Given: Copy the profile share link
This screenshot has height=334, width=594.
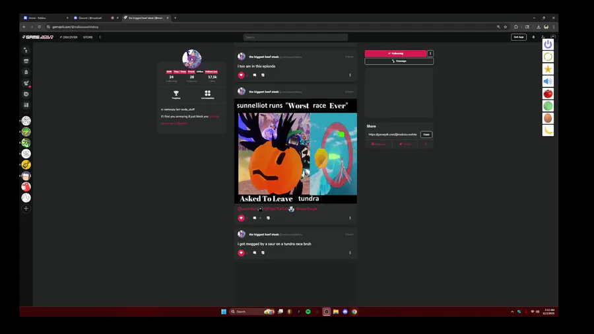Looking at the screenshot, I should tap(426, 135).
